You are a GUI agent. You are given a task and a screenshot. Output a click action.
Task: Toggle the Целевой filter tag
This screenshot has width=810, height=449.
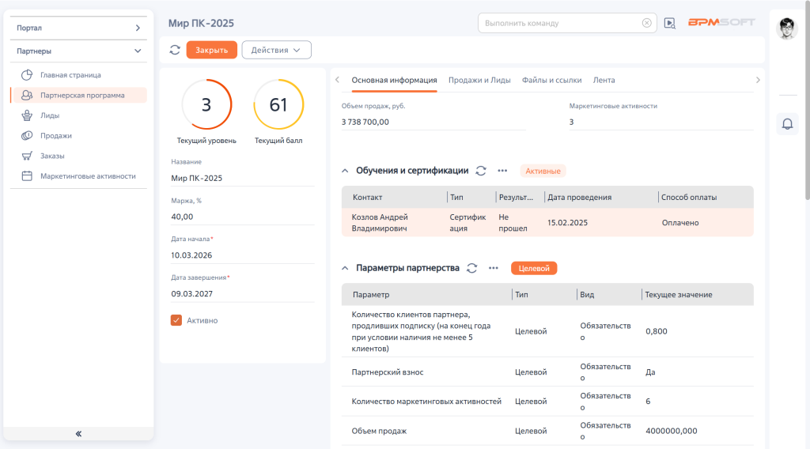coord(534,268)
